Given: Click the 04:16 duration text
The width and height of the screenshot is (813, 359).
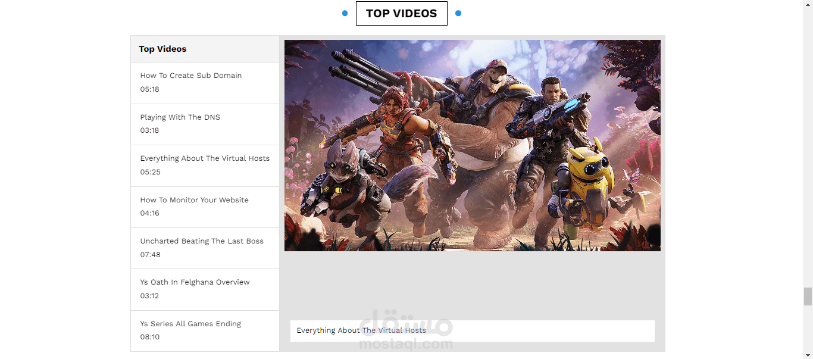Looking at the screenshot, I should 150,213.
